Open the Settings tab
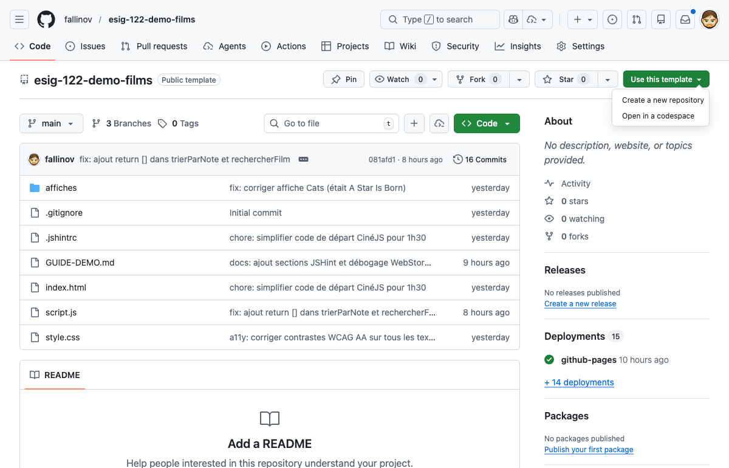729x468 pixels. tap(580, 46)
